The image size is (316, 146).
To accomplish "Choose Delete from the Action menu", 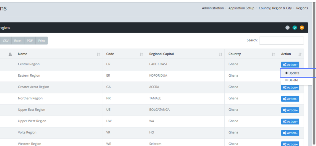I will pyautogui.click(x=292, y=80).
